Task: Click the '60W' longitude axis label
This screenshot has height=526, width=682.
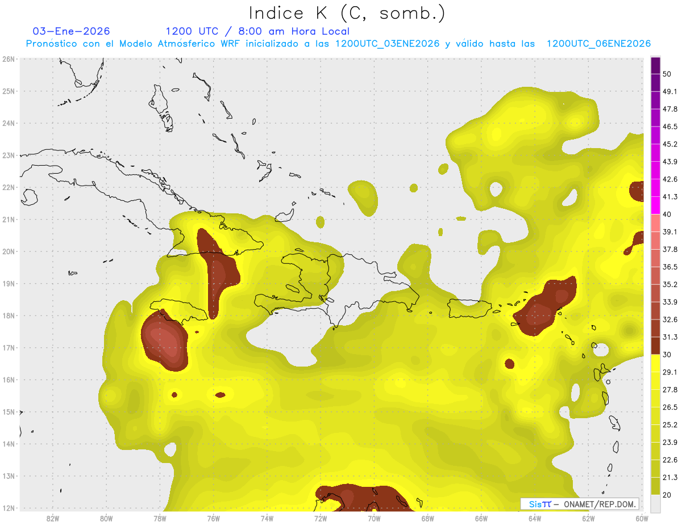Action: pyautogui.click(x=642, y=519)
